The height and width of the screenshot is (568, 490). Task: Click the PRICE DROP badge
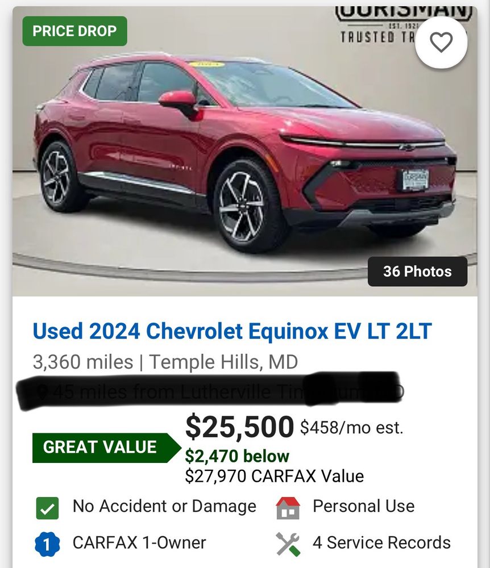click(x=74, y=31)
